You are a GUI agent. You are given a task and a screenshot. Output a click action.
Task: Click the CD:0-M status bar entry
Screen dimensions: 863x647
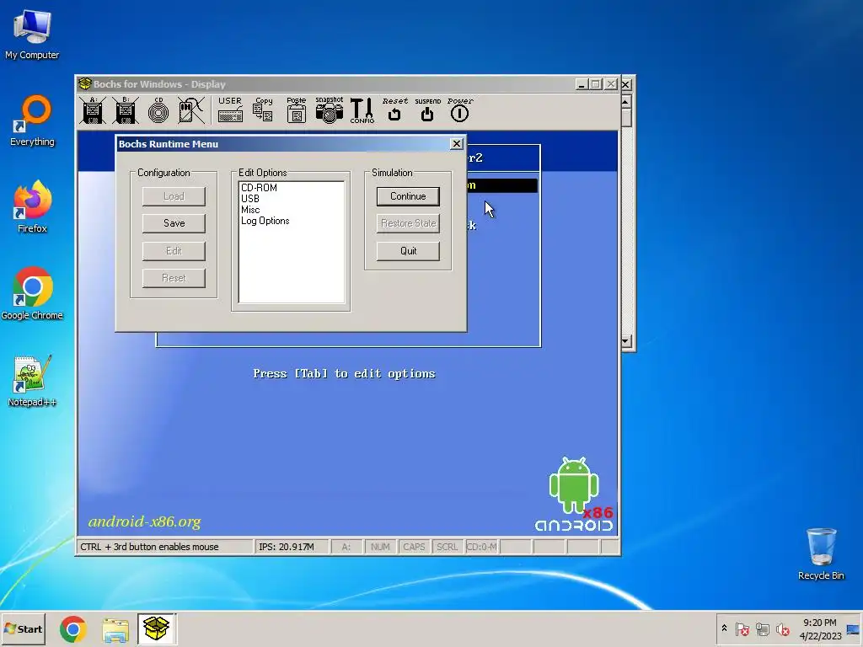click(x=481, y=547)
